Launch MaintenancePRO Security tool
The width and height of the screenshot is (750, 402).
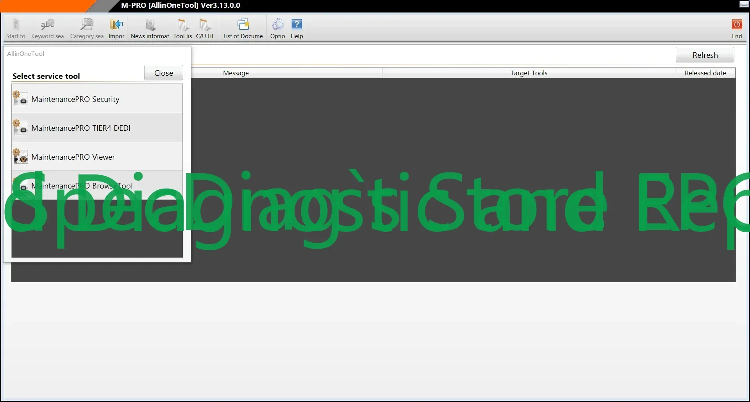pyautogui.click(x=97, y=99)
